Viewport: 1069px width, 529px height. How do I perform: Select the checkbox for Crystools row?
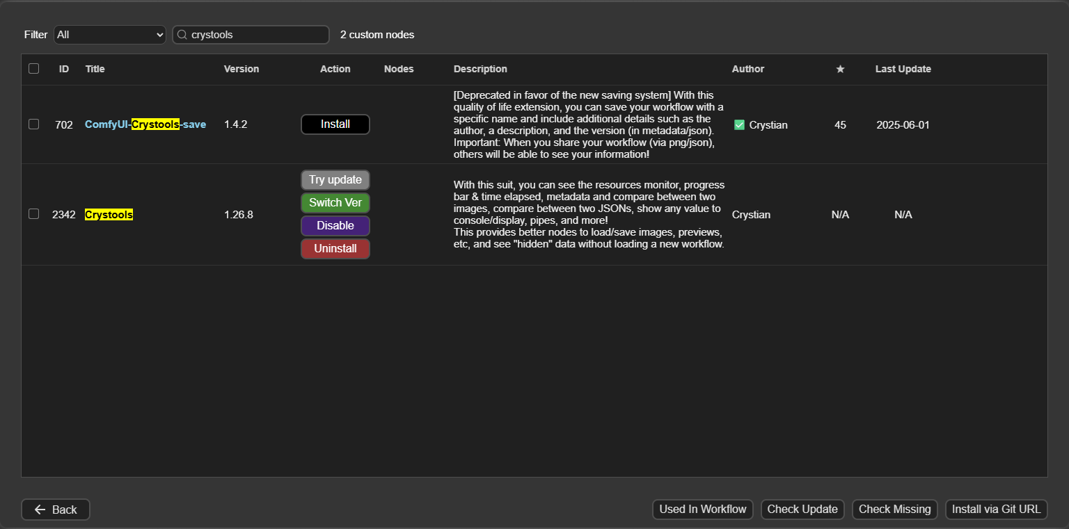pos(33,214)
